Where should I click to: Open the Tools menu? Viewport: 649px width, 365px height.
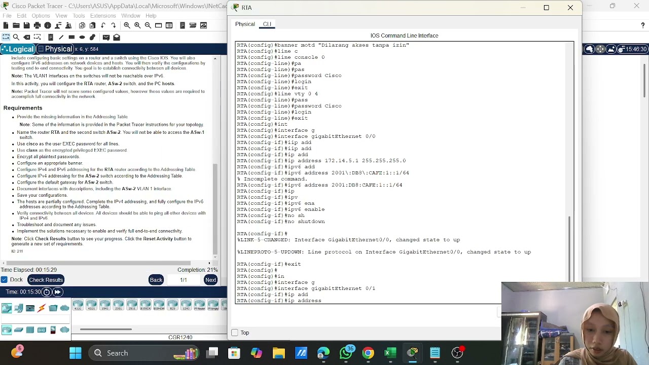[79, 16]
